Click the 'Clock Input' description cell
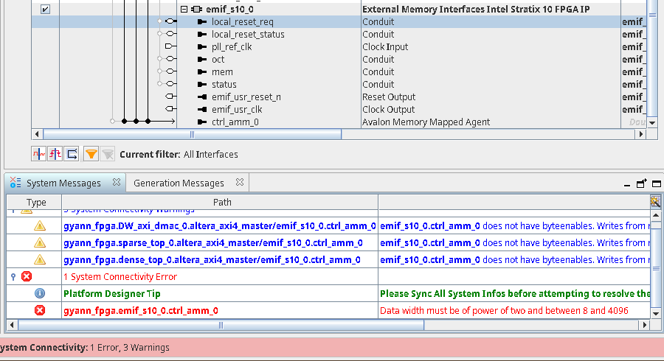The image size is (664, 361). click(x=385, y=47)
